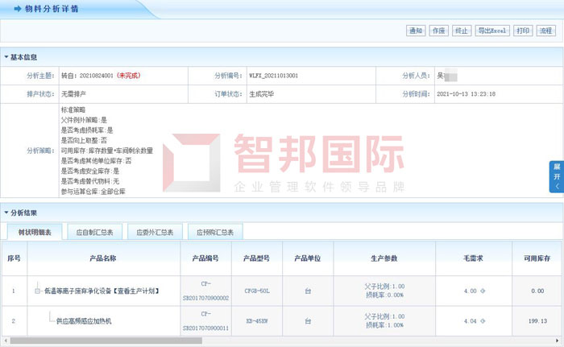564x347 pixels.
Task: Switch to the 应预购汇总表 tab
Action: pos(215,233)
